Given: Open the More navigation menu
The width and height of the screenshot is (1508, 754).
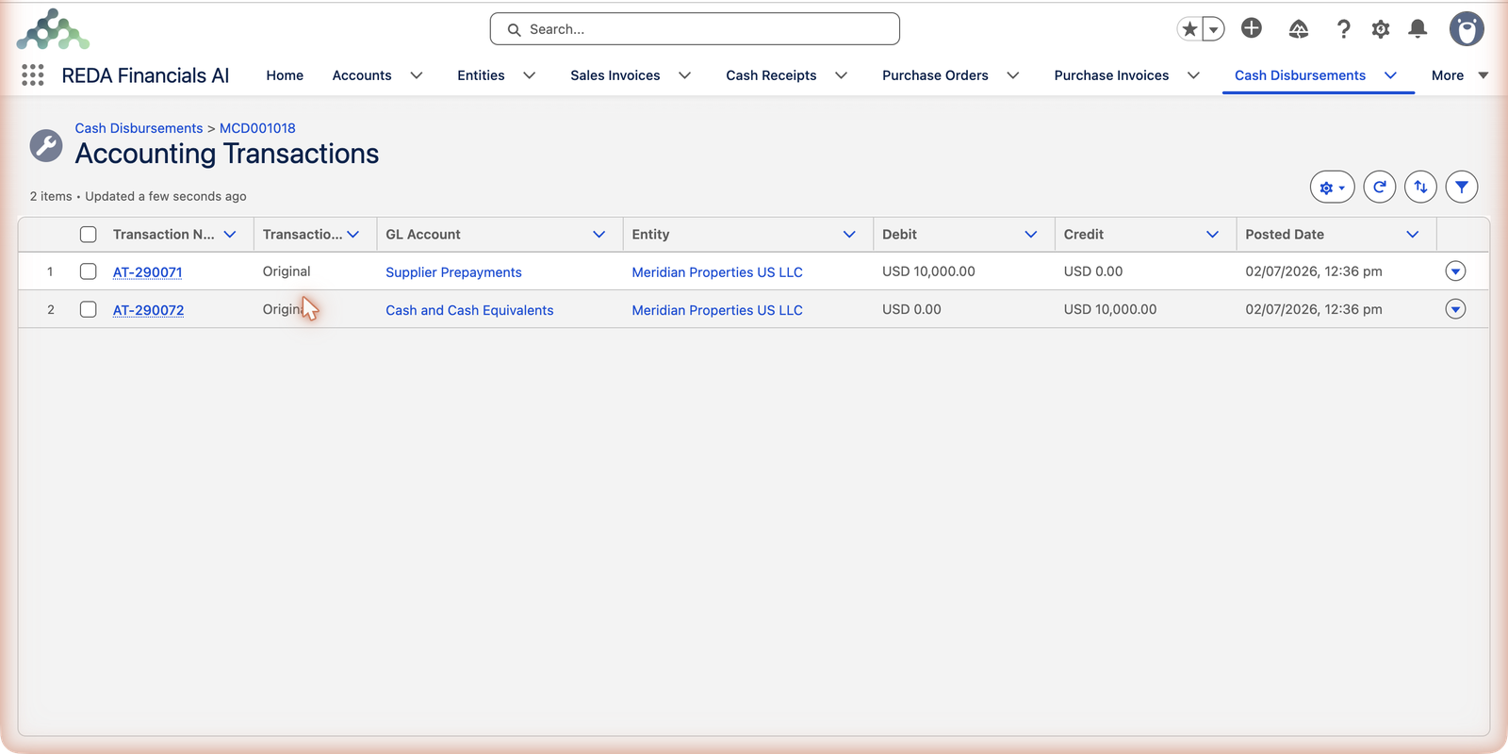Looking at the screenshot, I should coord(1459,75).
